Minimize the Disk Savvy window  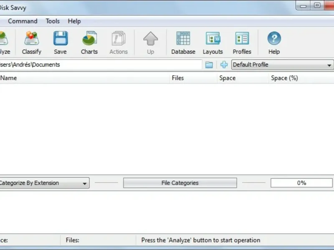303,5
